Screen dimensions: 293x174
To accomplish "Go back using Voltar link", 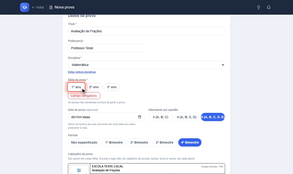I will [38, 7].
